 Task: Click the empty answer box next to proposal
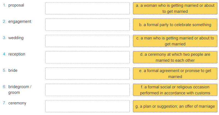(x=87, y=8)
